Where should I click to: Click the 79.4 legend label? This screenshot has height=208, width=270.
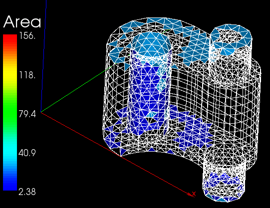coord(27,114)
